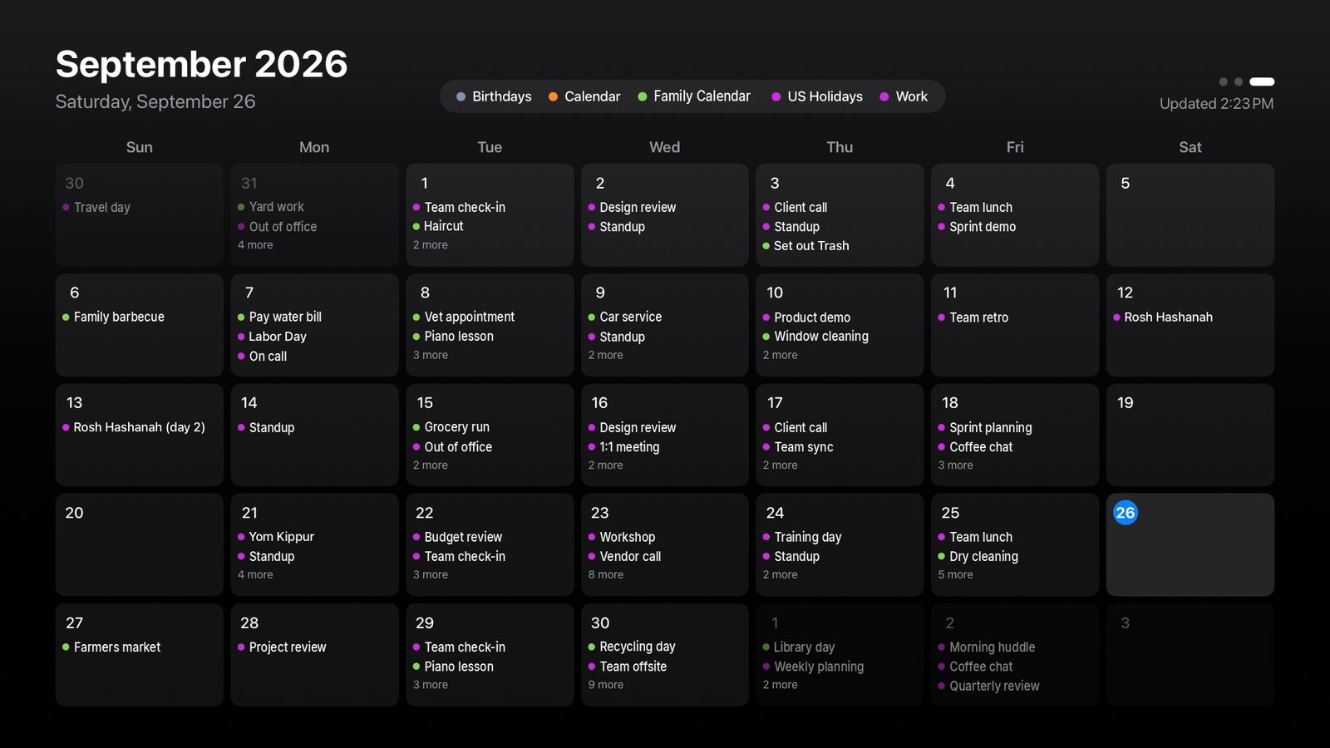Open the Project review event
The height and width of the screenshot is (748, 1330).
[x=282, y=647]
